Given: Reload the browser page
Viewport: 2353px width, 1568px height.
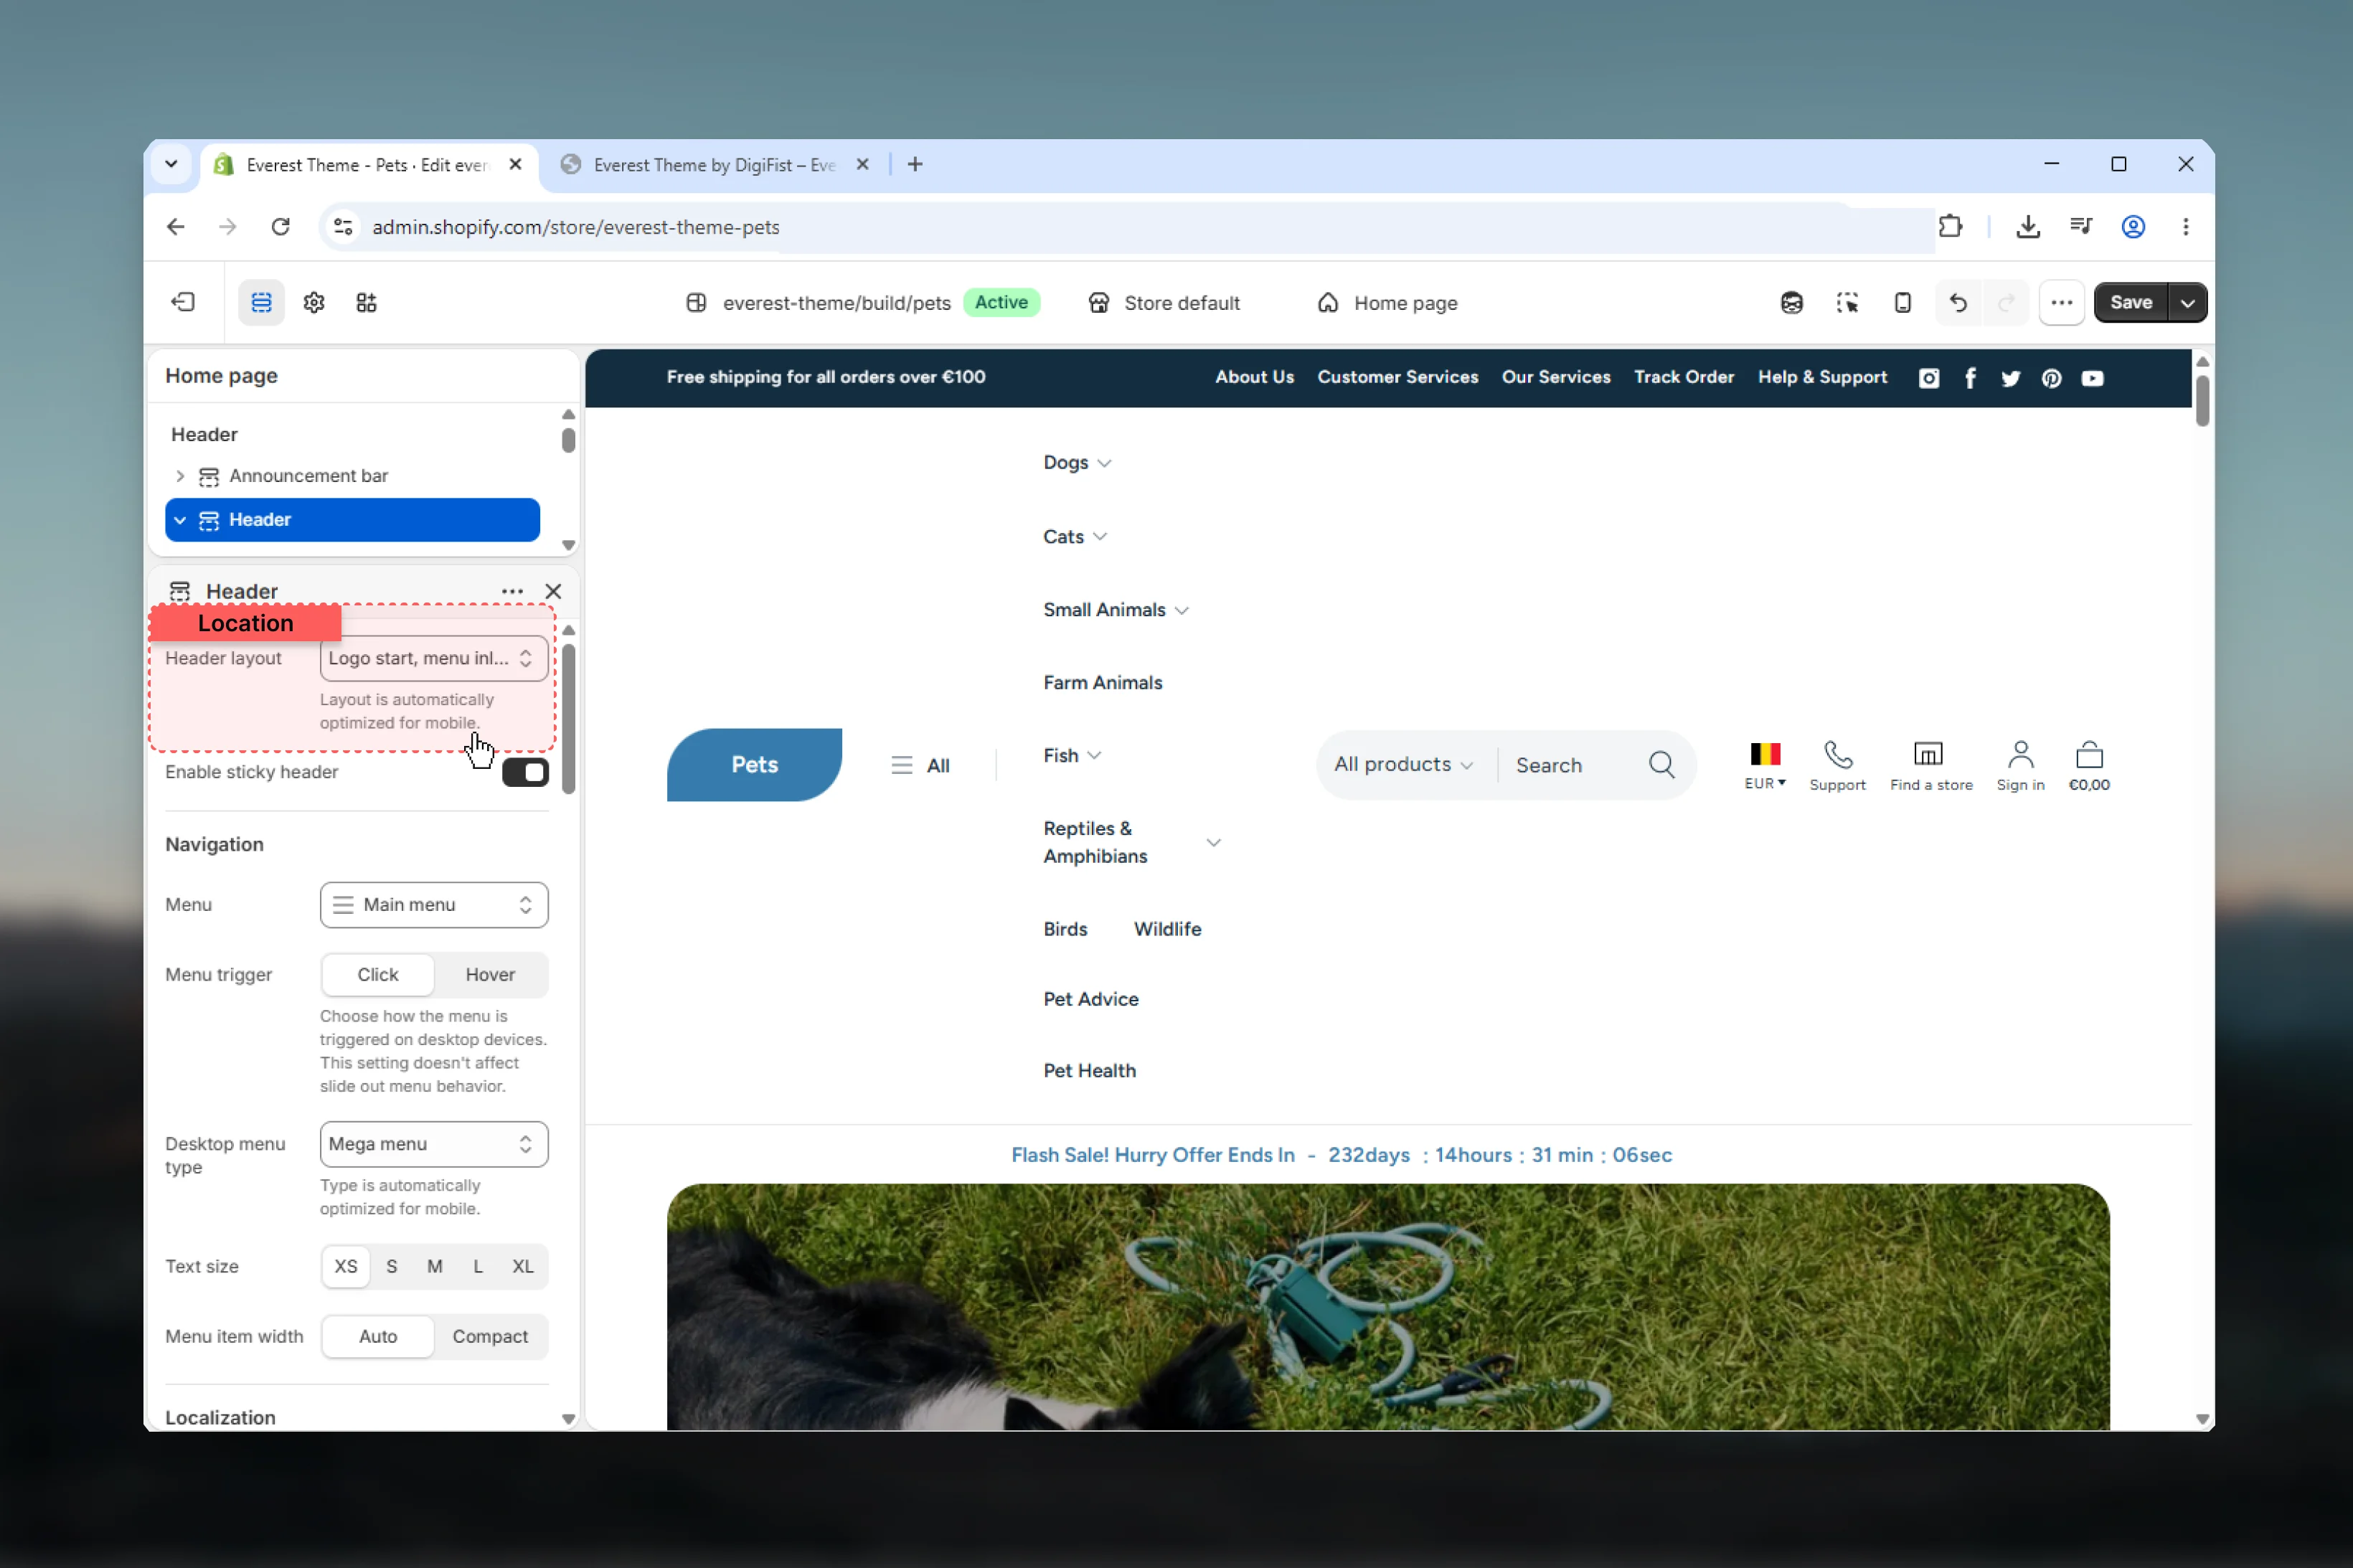Looking at the screenshot, I should [281, 227].
